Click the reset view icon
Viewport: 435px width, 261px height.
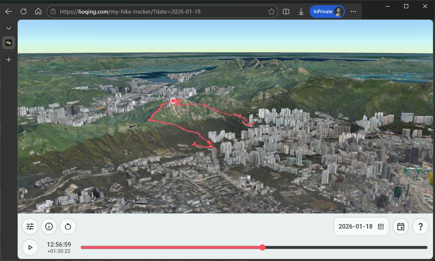tap(68, 226)
